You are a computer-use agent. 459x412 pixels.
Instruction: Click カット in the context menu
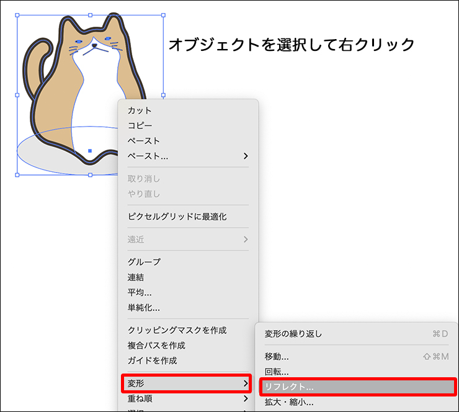coord(140,110)
